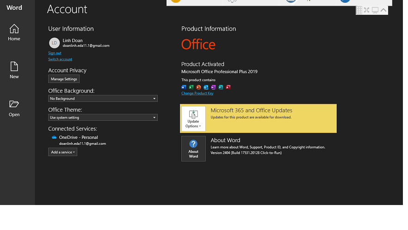408x230 pixels.
Task: Click the updates available for download message
Action: (251, 118)
